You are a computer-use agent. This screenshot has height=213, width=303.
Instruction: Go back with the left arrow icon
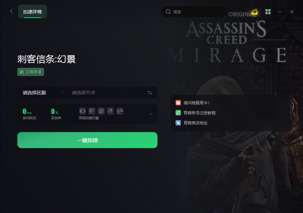(11, 12)
